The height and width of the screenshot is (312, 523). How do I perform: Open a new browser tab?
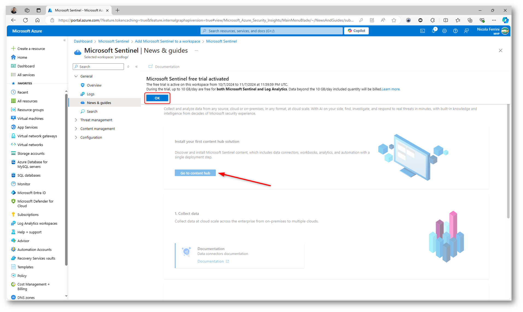tap(118, 10)
